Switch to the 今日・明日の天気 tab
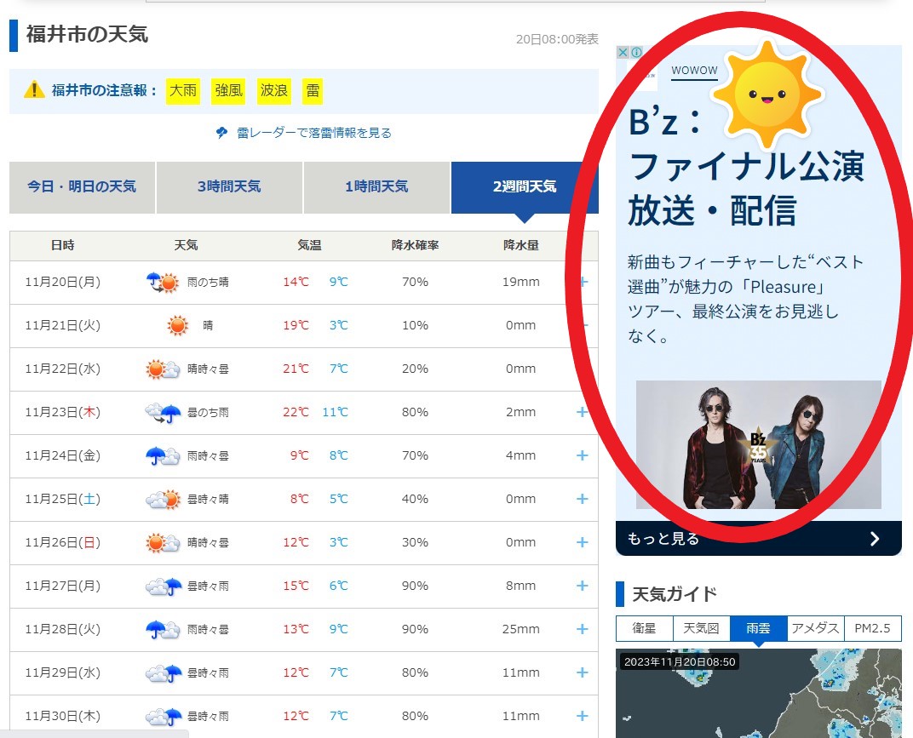913x738 pixels. [x=82, y=187]
